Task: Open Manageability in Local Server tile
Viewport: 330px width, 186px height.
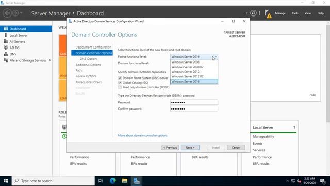Action: coord(263,136)
